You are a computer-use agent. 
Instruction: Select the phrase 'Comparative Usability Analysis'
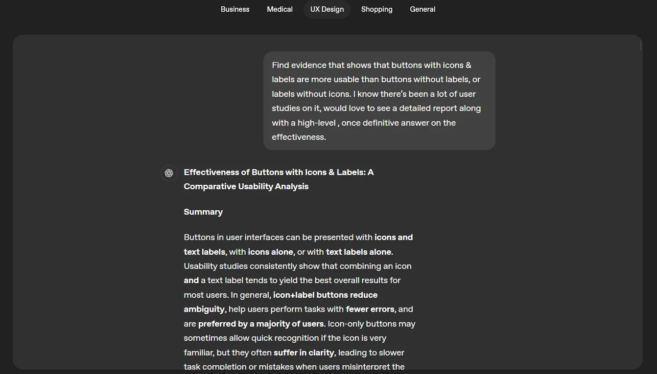[x=246, y=186]
